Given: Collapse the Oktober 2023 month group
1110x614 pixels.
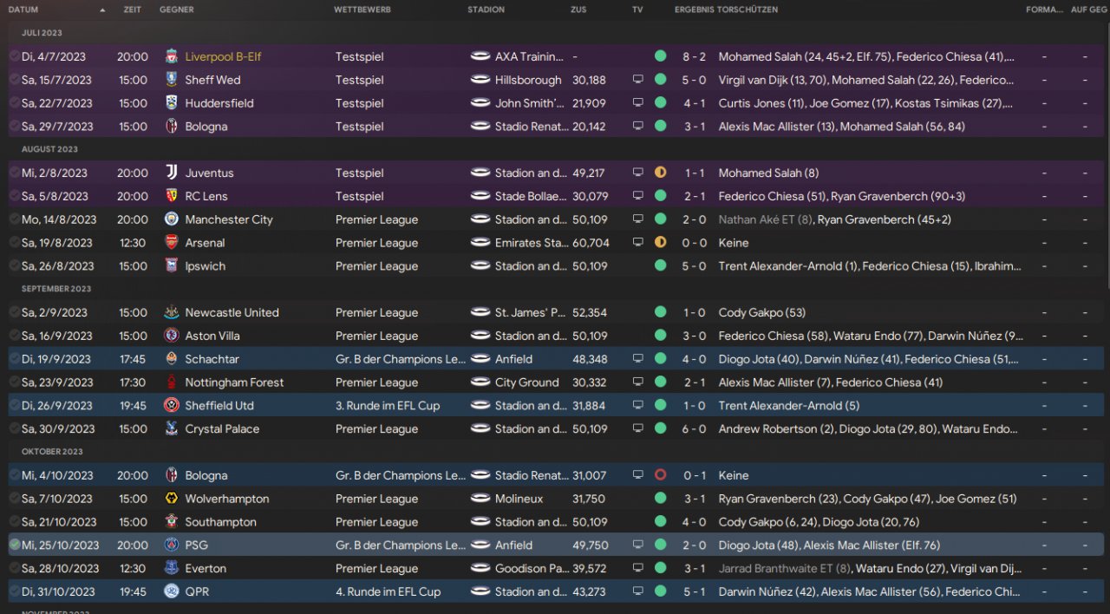Looking at the screenshot, I should 52,452.
